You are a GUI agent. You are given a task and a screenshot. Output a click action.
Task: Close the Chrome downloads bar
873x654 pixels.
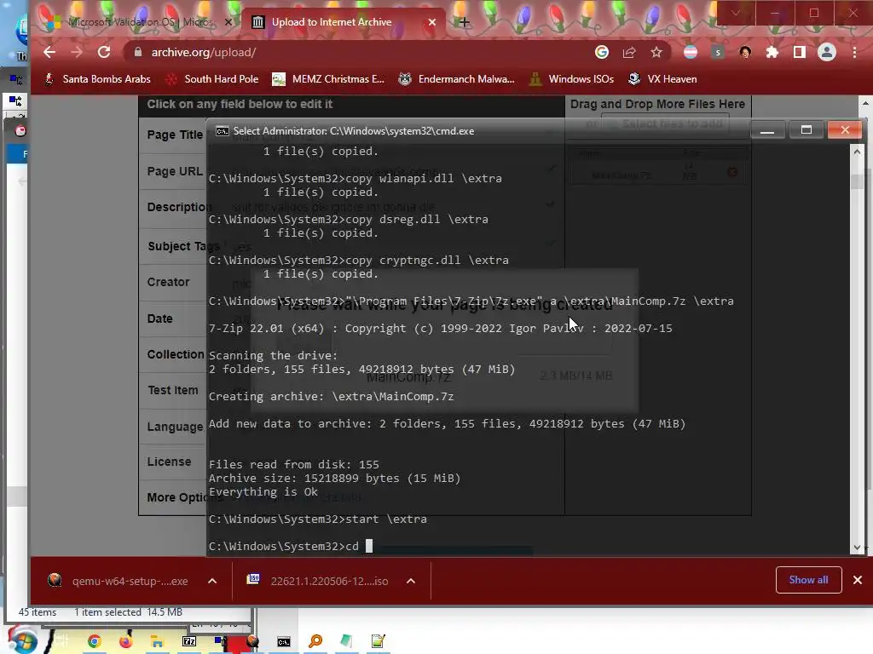858,580
